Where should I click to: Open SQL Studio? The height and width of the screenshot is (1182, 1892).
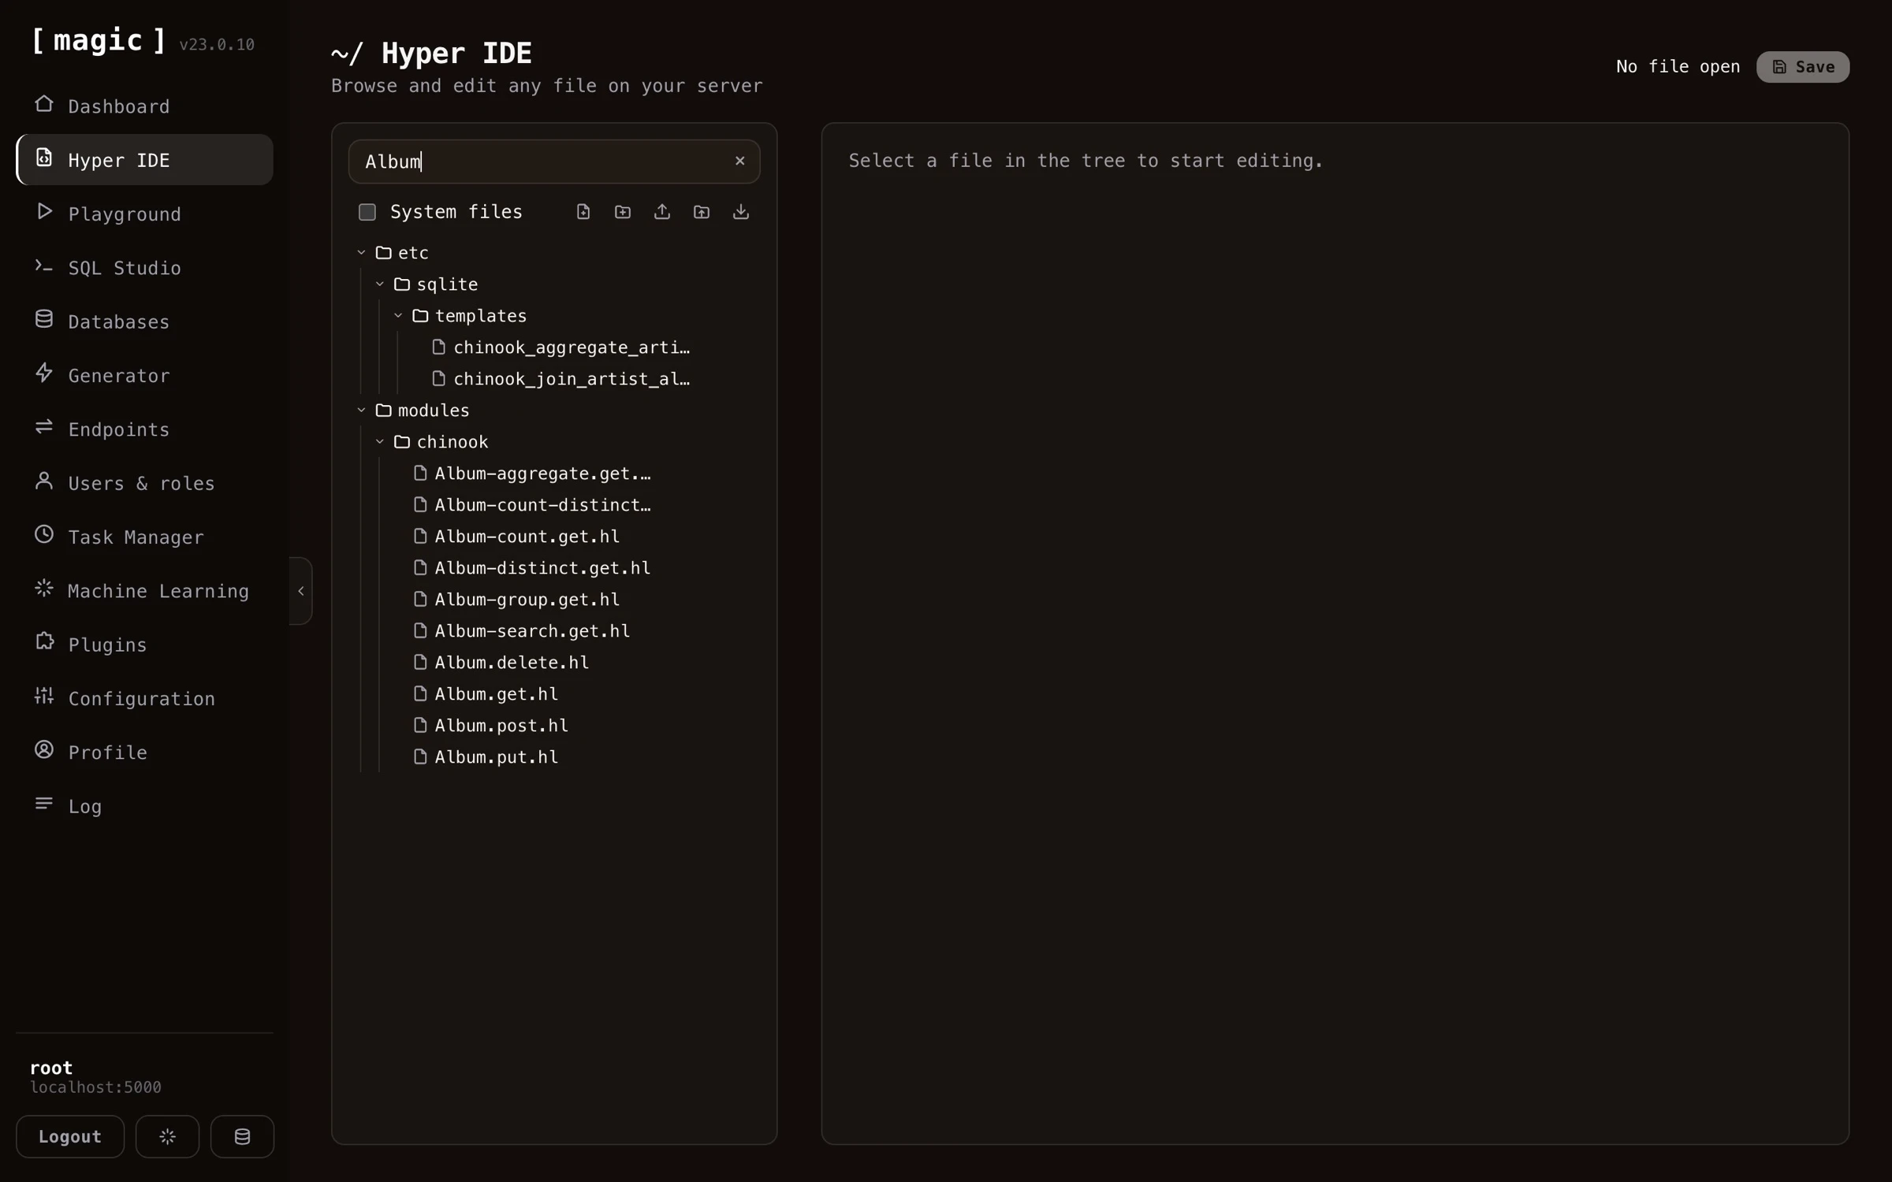tap(145, 268)
